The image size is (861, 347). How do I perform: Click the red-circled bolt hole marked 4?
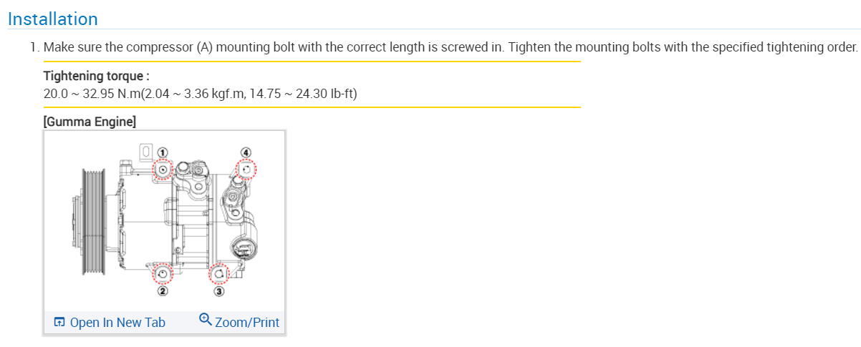246,170
